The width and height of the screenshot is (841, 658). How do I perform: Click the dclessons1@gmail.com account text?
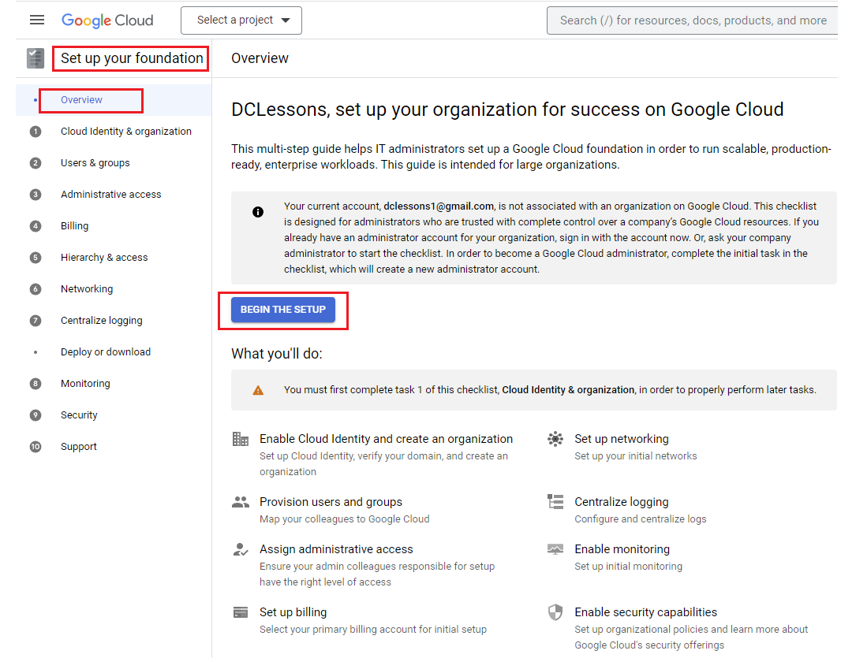tap(439, 206)
